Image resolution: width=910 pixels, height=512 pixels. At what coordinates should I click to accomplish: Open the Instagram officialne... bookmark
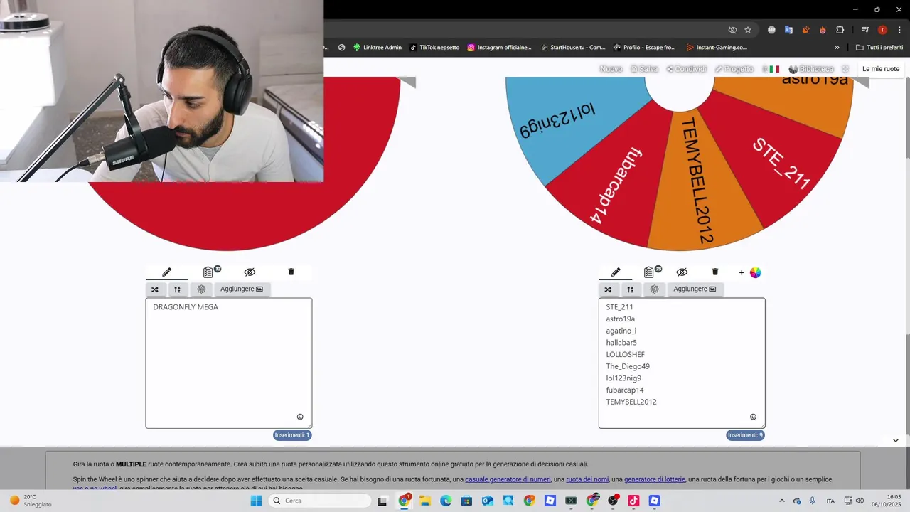click(x=499, y=48)
